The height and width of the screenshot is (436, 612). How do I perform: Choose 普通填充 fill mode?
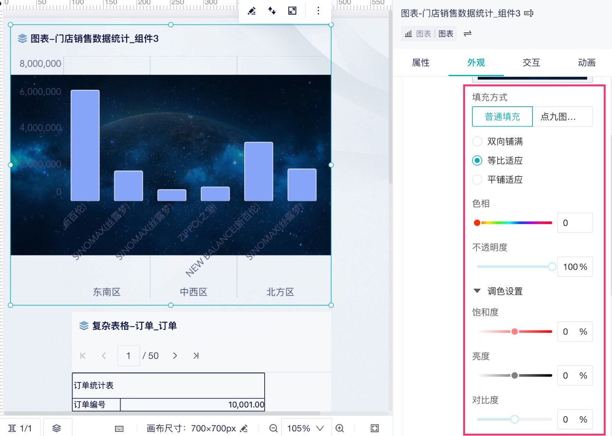(x=502, y=117)
